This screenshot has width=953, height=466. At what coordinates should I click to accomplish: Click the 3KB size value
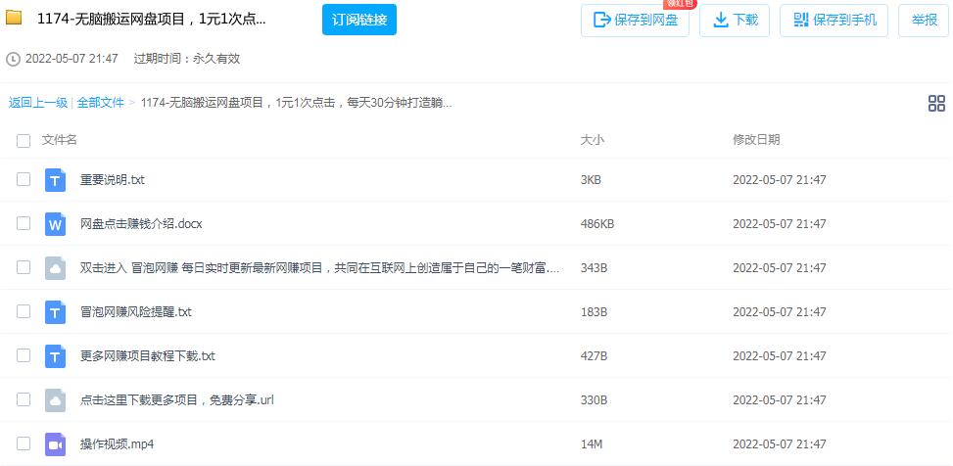pyautogui.click(x=591, y=180)
